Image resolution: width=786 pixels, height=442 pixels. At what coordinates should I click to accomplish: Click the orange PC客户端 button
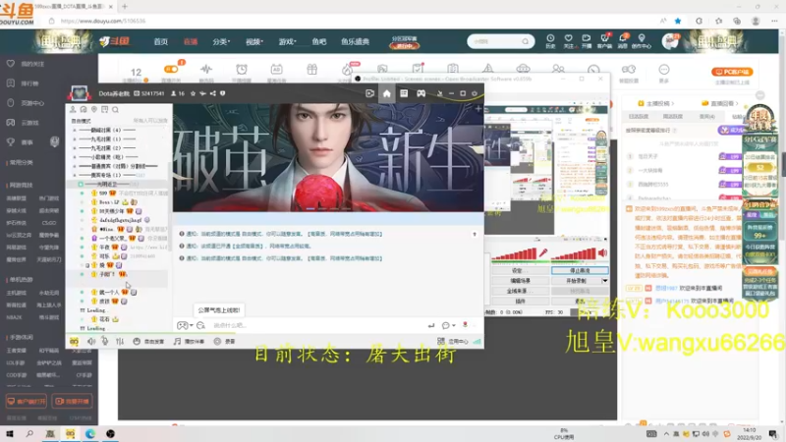[732, 72]
